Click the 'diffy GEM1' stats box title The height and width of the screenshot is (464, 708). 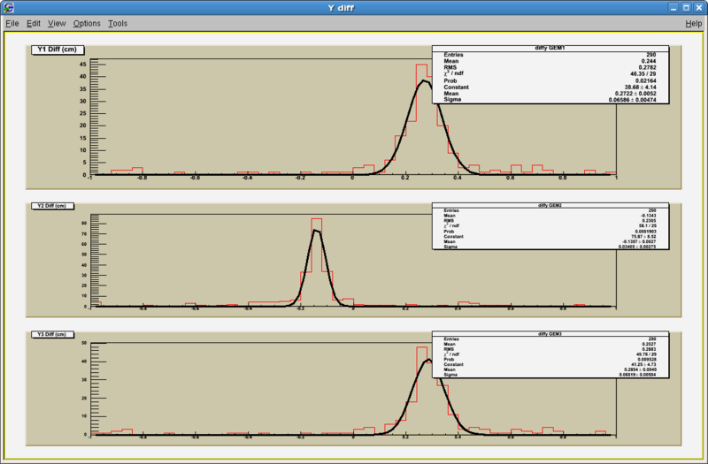pos(550,48)
